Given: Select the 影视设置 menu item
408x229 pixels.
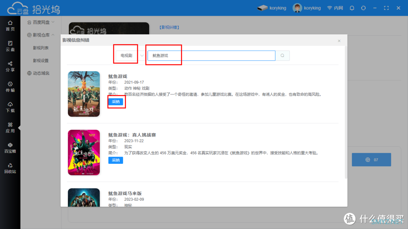Looking at the screenshot, I should (40, 60).
